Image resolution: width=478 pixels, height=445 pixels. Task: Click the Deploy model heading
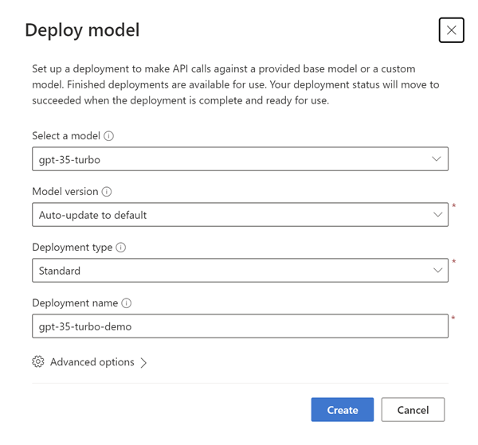click(x=82, y=30)
